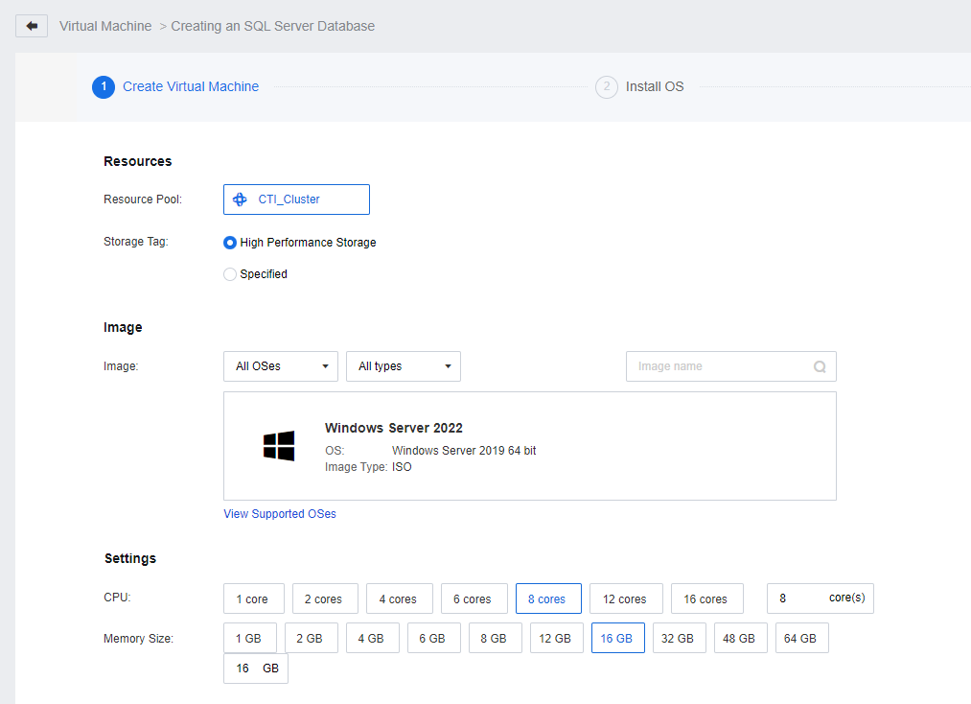Set memory size to 16 GB

pos(618,639)
